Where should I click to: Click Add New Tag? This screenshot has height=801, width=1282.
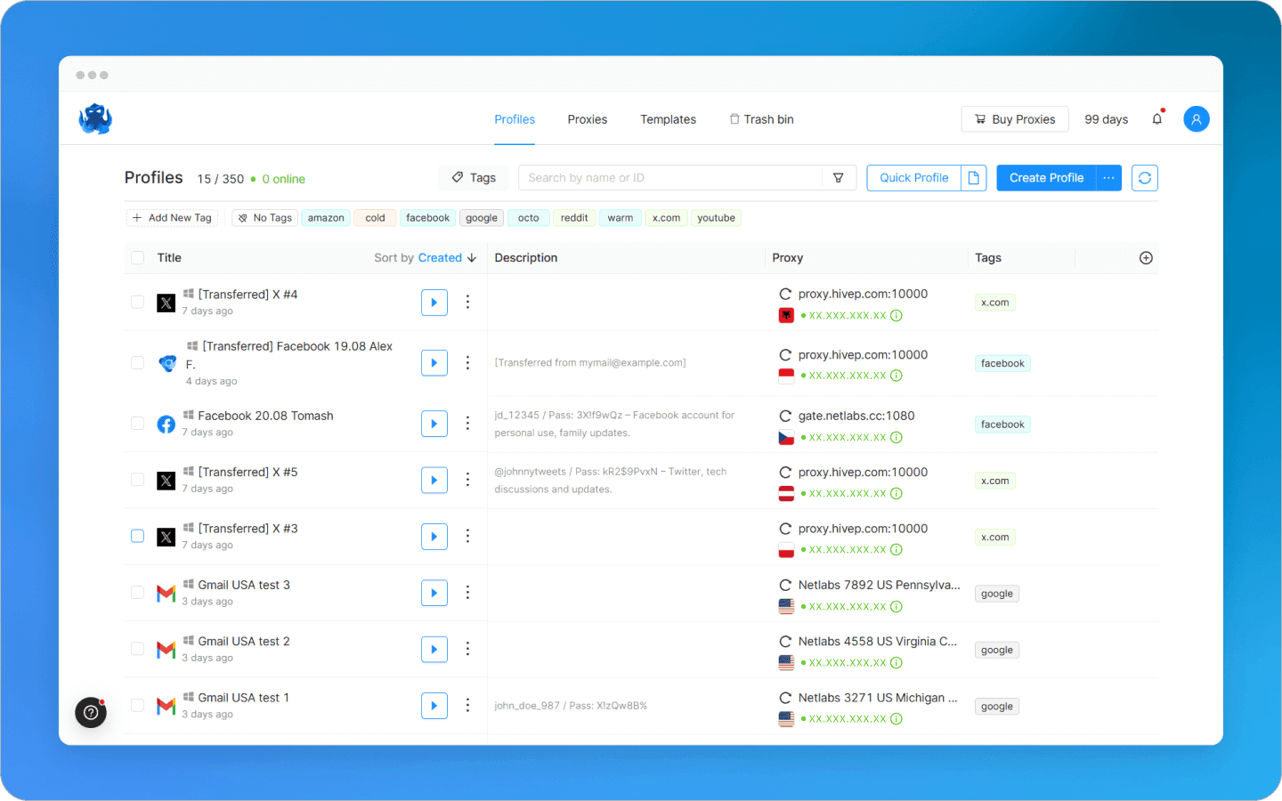click(172, 218)
